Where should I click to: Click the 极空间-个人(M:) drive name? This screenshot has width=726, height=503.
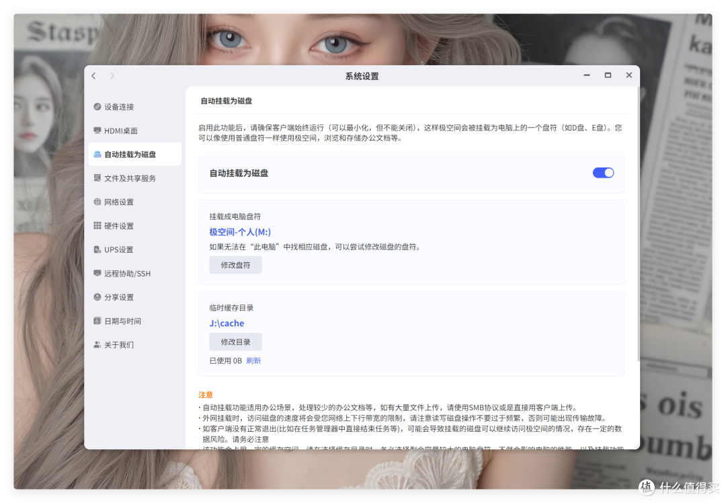pyautogui.click(x=240, y=232)
